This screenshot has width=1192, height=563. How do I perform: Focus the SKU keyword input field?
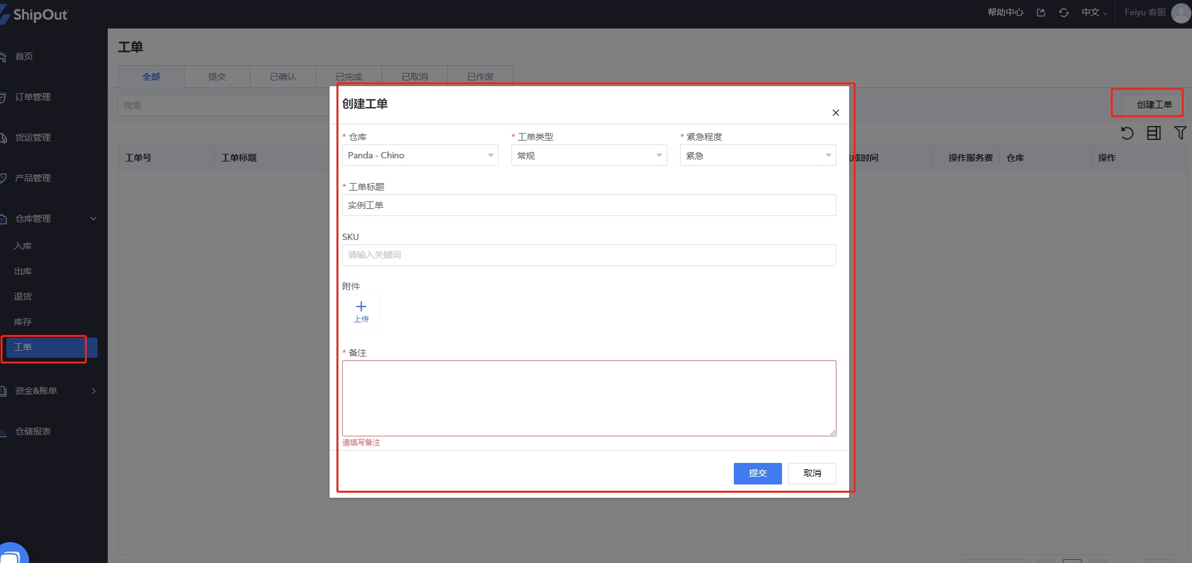tap(589, 255)
